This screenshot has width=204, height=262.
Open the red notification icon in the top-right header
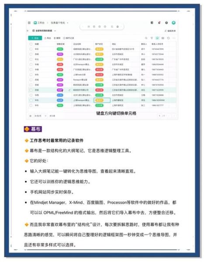click(159, 23)
